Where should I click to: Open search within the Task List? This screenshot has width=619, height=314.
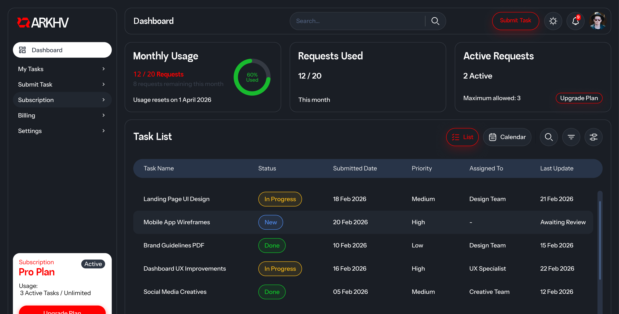[549, 137]
